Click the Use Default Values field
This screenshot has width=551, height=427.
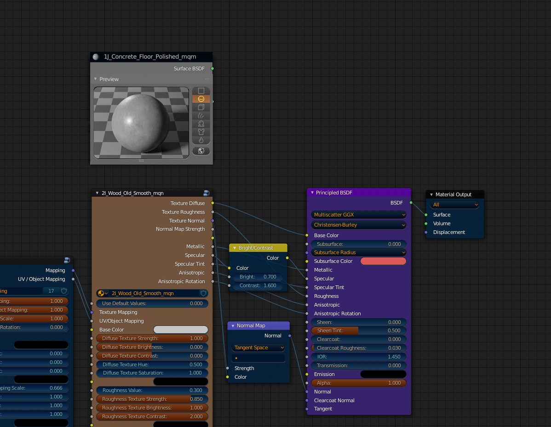point(152,303)
